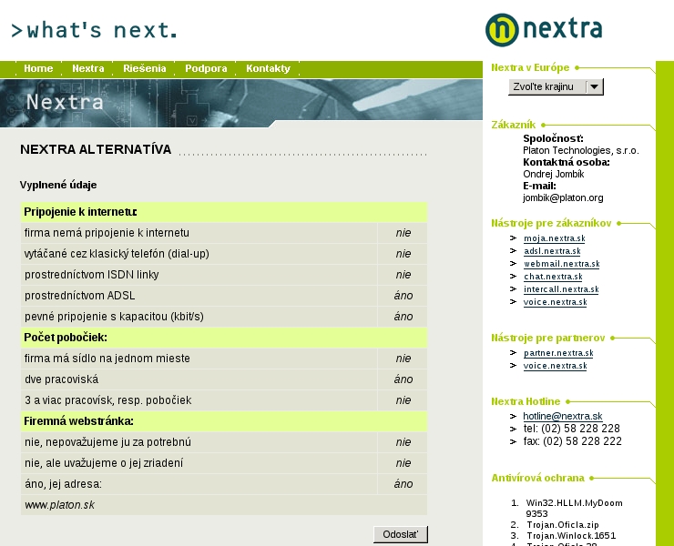Screen dimensions: 674x546
Task: Select 'vytáčané cez klasický telefón (dial-up)' text
Action: click(117, 254)
